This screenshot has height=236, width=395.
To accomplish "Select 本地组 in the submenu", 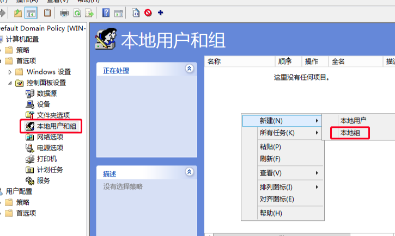I will (x=350, y=133).
